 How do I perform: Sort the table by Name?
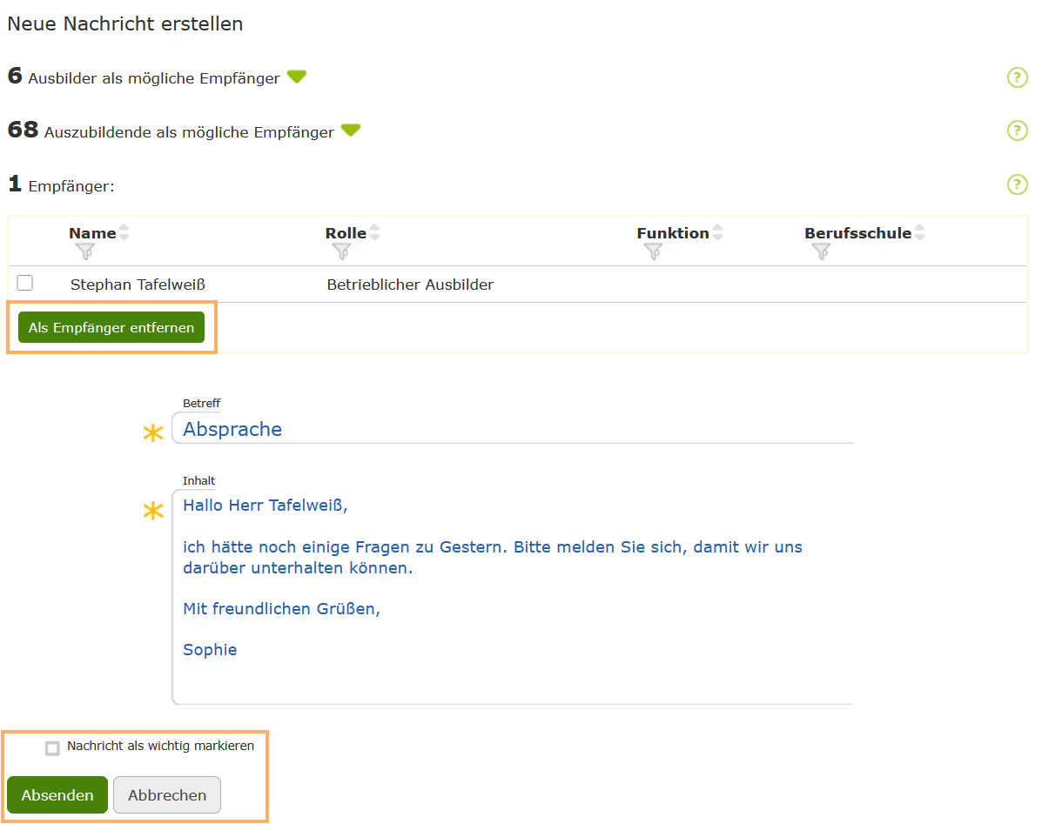124,232
